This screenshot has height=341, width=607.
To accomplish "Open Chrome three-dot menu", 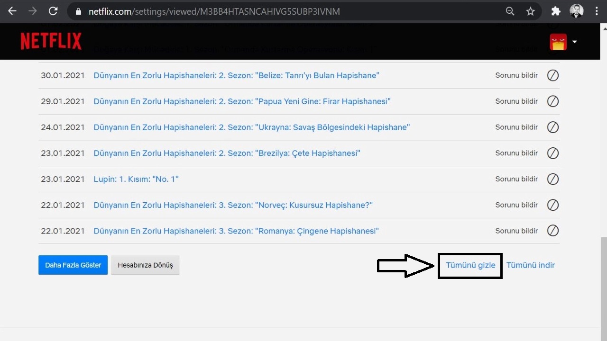I will [597, 11].
